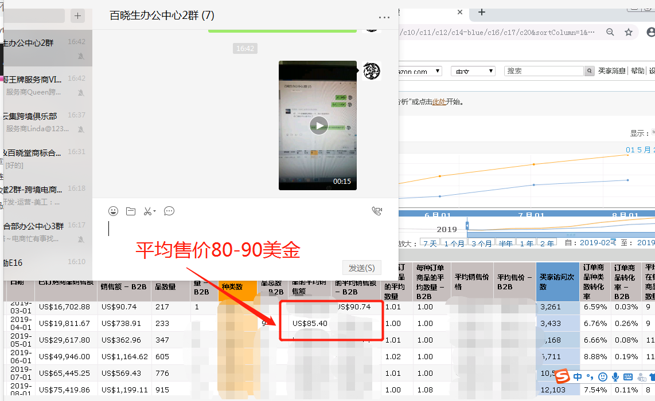This screenshot has width=655, height=401.
Task: Start a voice or video call
Action: pyautogui.click(x=377, y=211)
